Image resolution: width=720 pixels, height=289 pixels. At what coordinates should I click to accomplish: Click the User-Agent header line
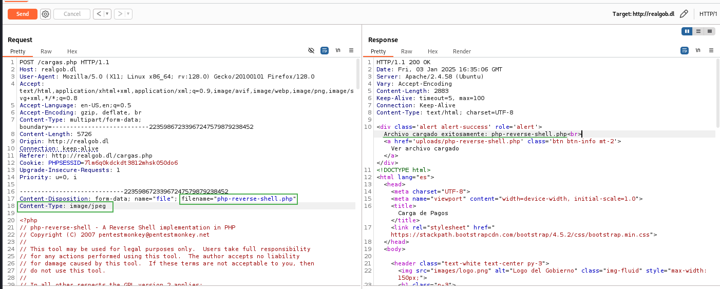pos(167,76)
